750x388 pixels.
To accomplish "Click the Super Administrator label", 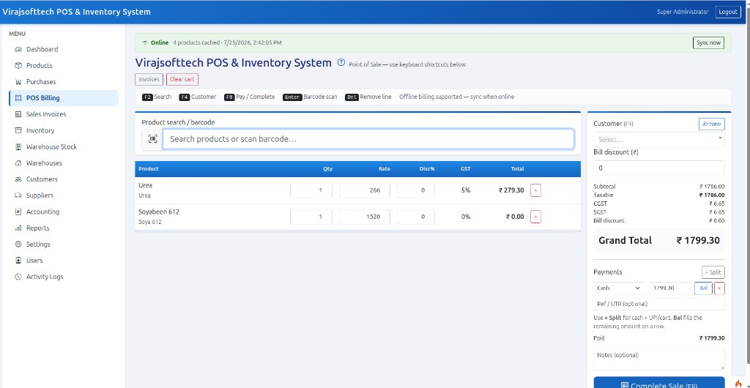I will [683, 12].
